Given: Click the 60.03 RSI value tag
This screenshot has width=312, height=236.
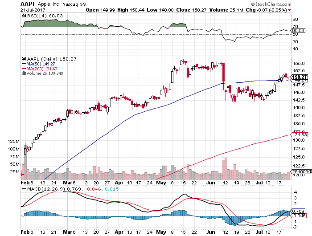Looking at the screenshot, I should 297,31.
